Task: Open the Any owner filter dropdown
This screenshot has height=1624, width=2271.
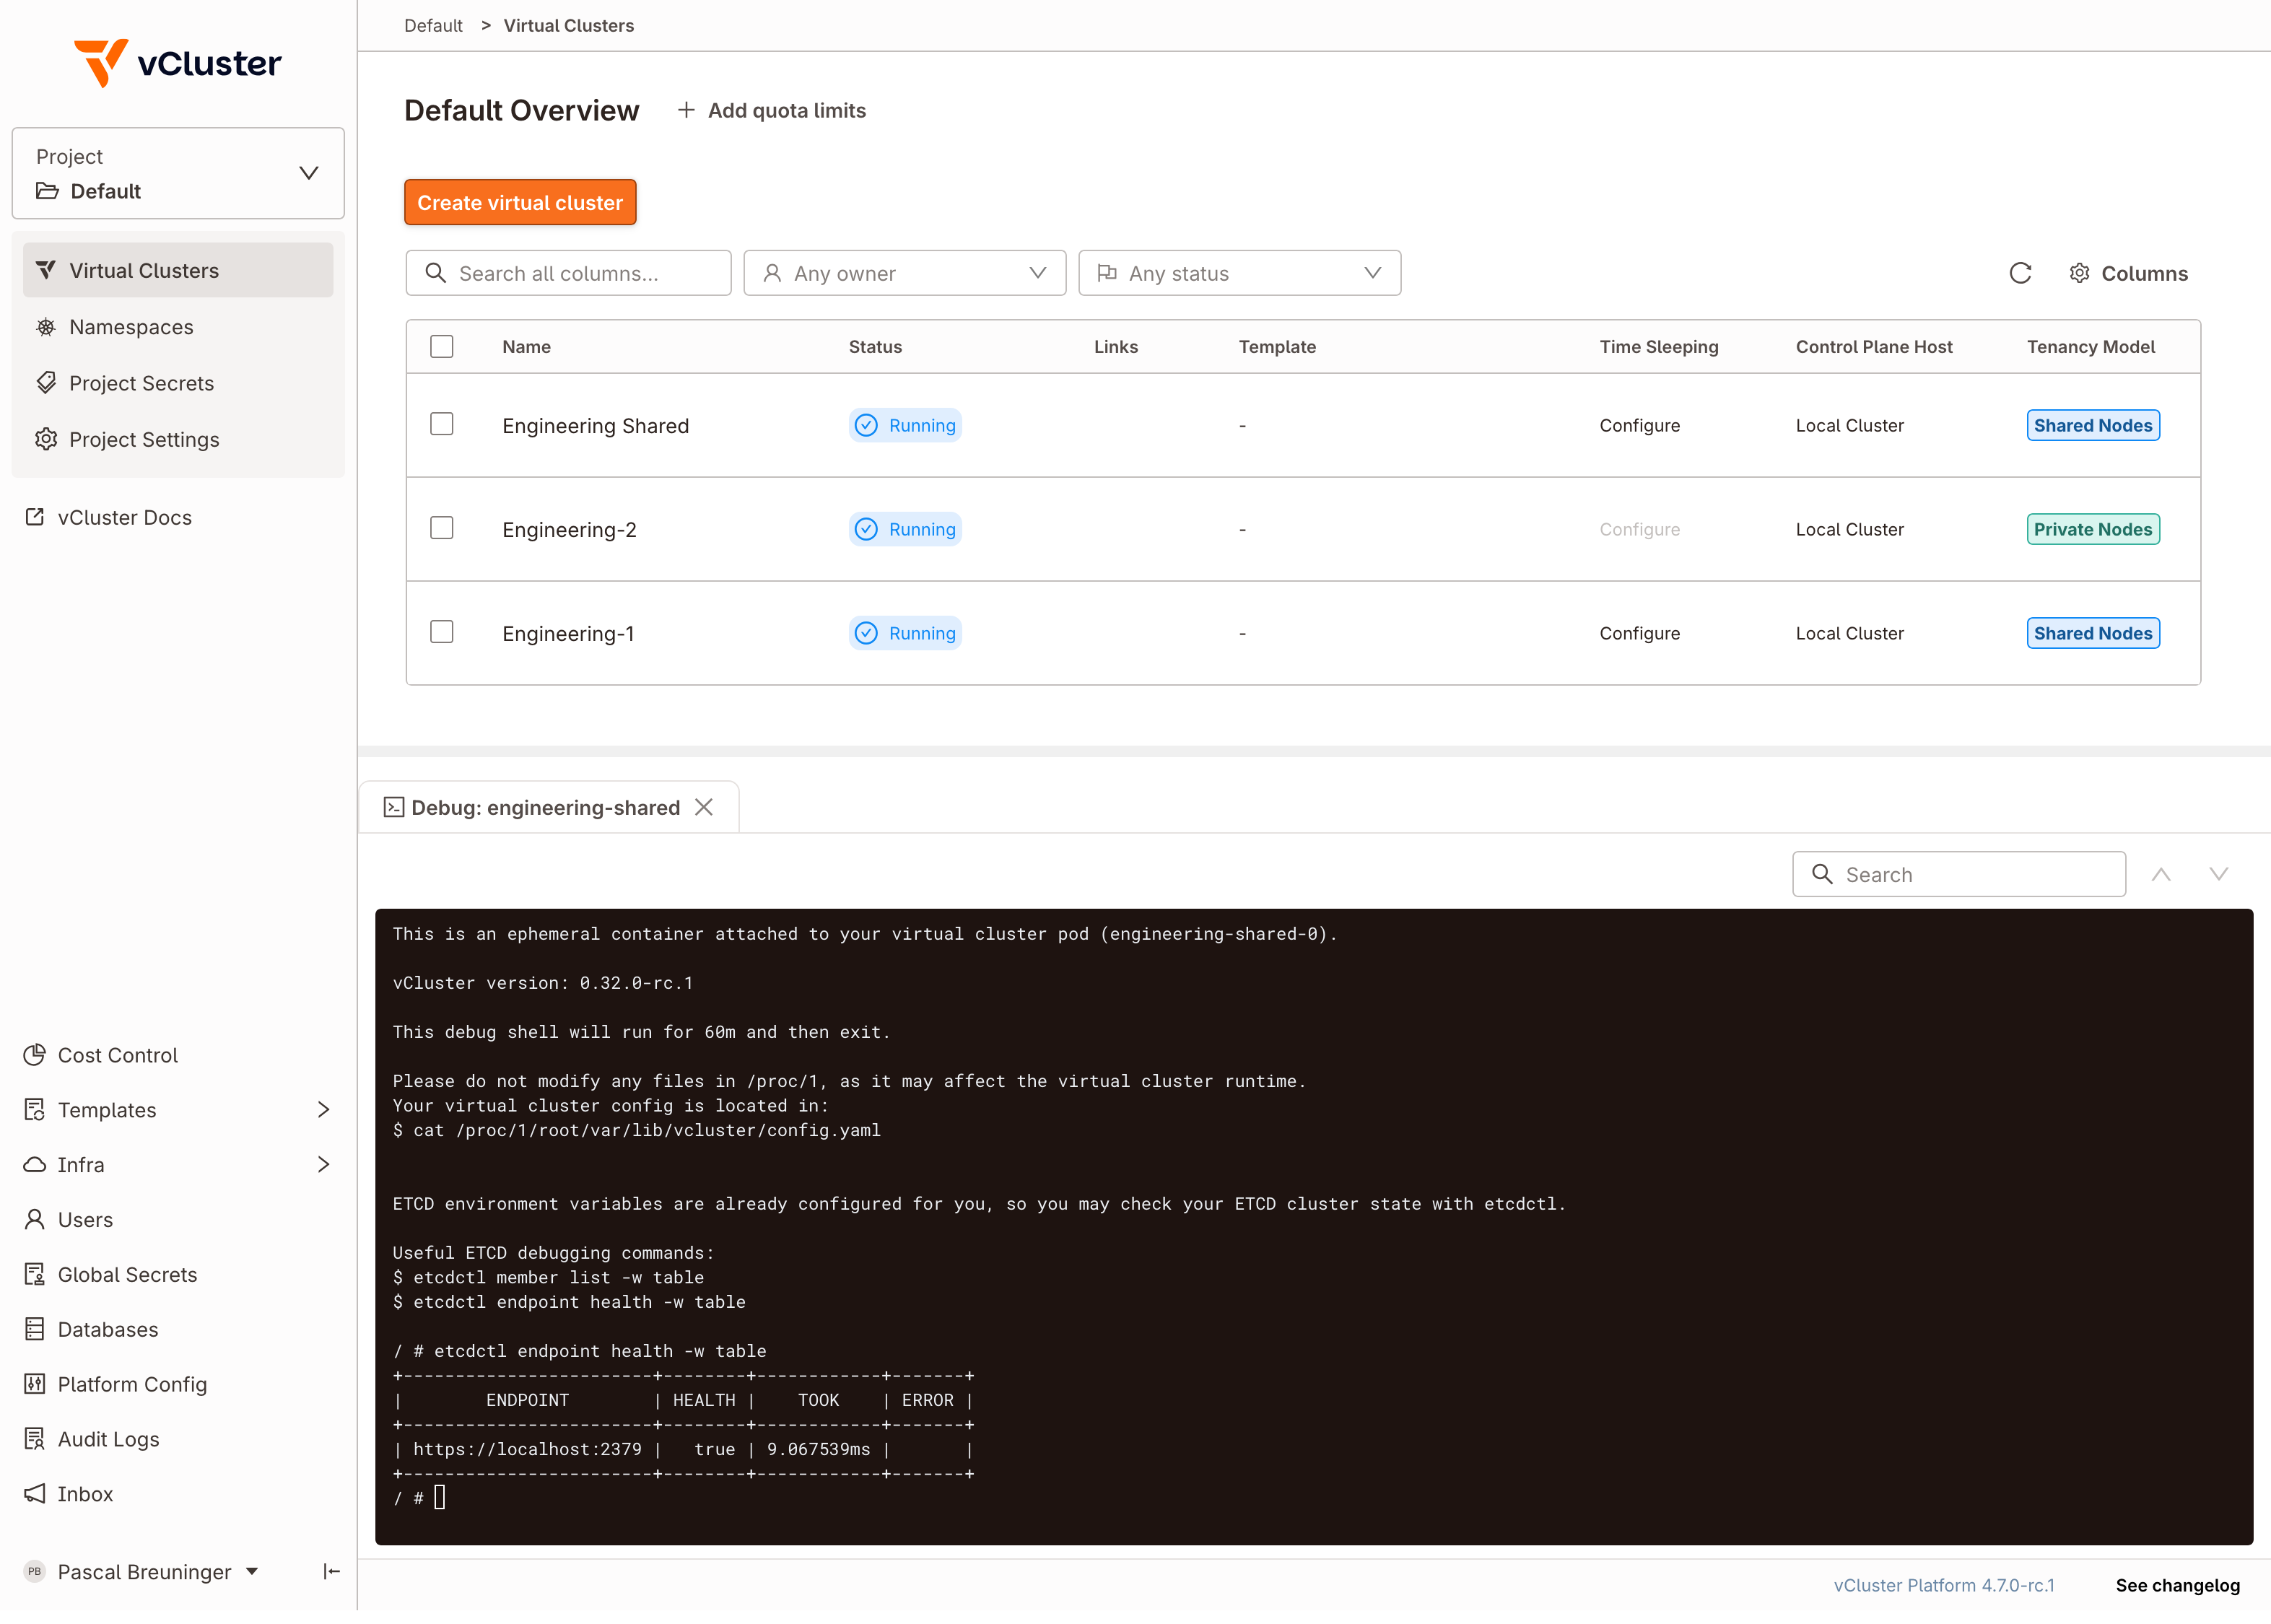Action: (904, 274)
